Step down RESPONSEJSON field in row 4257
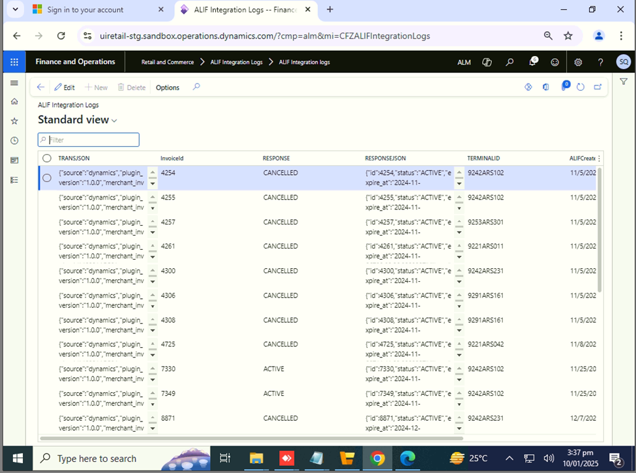The image size is (636, 473). tap(459, 232)
